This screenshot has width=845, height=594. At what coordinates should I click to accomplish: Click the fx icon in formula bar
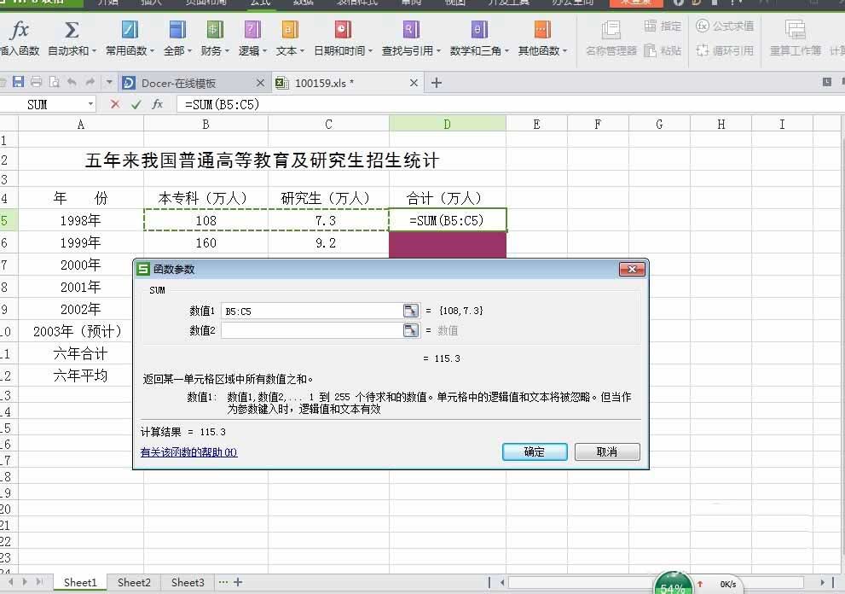coord(157,104)
